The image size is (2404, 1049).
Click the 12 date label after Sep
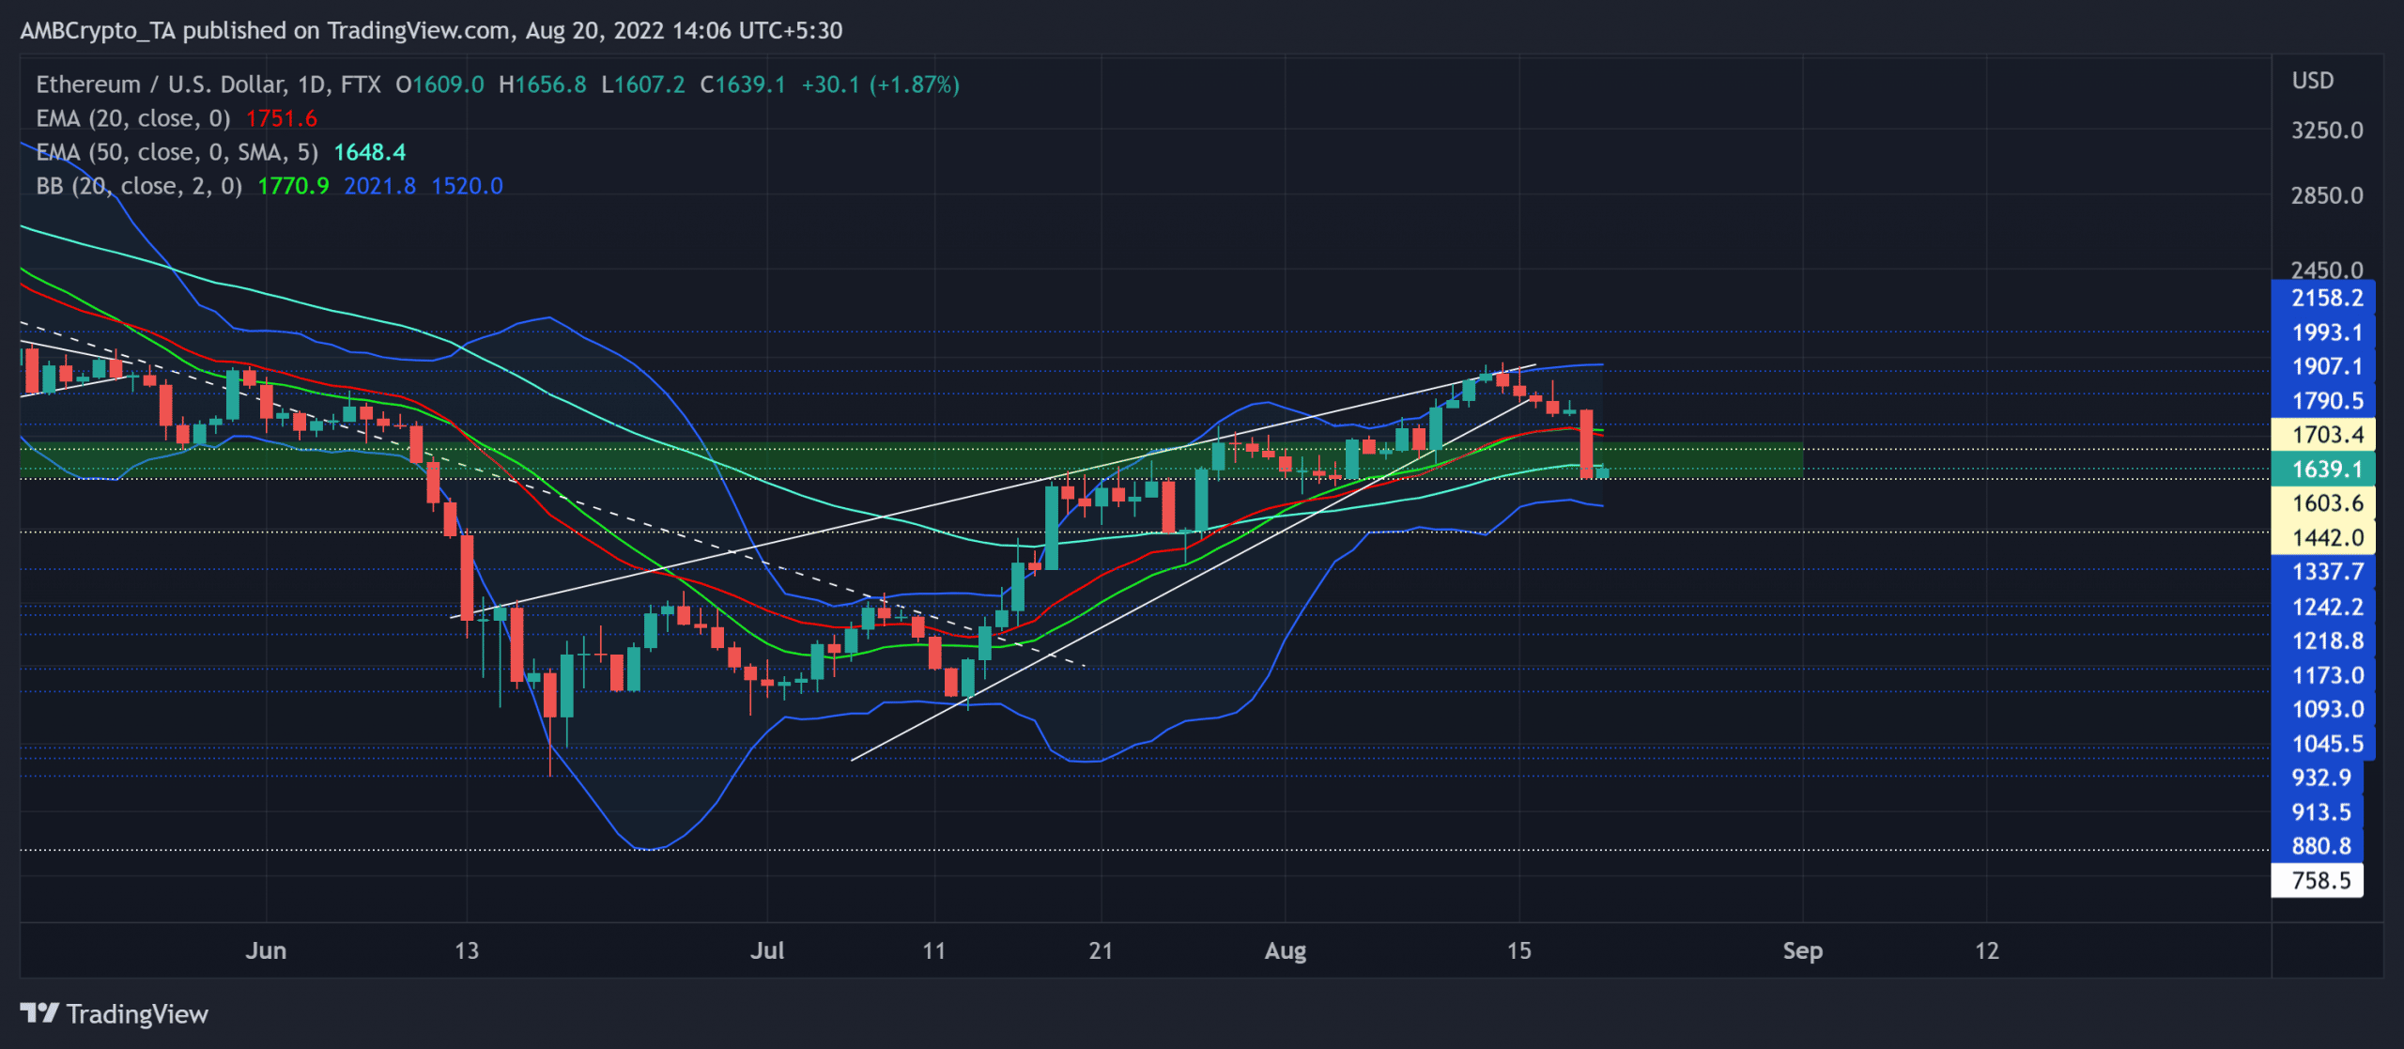pos(1986,950)
